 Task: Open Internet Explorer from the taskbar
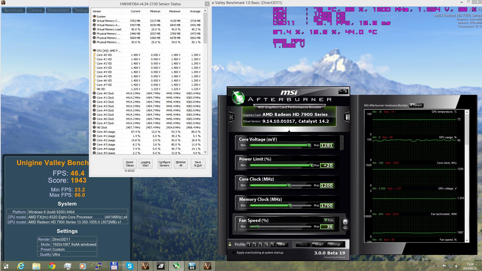coord(21,266)
